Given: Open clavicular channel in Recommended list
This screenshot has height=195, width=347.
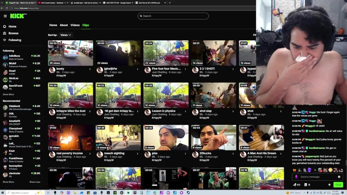Looking at the screenshot, I should (21, 175).
